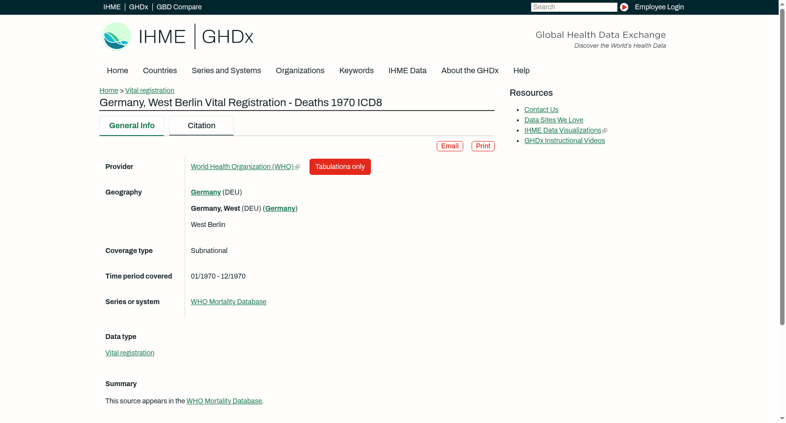The height and width of the screenshot is (423, 786).
Task: Open WHO Mortality Database link in Summary
Action: [224, 401]
